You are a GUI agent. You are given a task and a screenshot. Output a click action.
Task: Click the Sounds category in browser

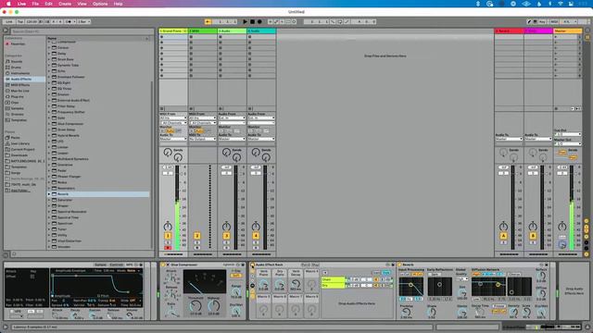17,62
